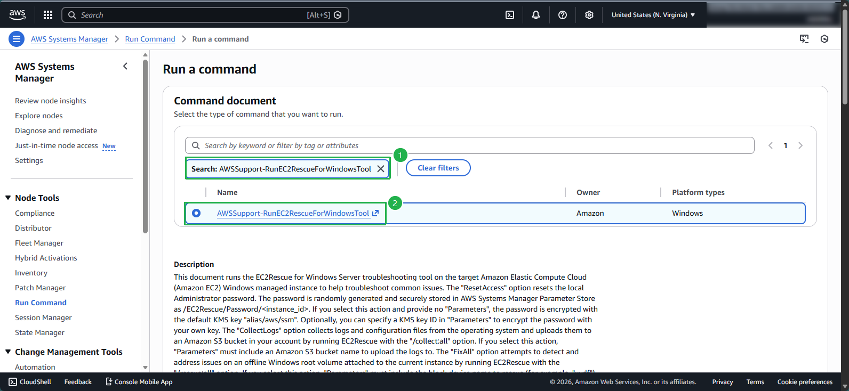Open Explore nodes in the sidebar
The image size is (849, 391).
pyautogui.click(x=39, y=116)
